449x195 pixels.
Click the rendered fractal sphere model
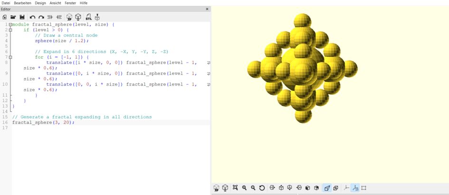pos(302,69)
